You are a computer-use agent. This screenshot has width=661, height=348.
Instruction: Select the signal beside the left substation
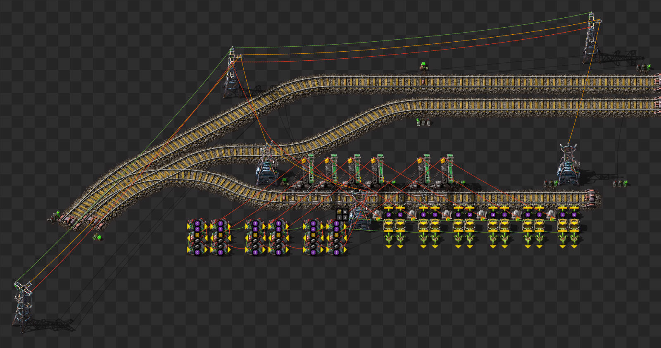click(x=285, y=181)
